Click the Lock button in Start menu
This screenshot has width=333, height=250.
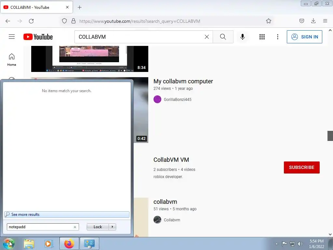pos(98,227)
